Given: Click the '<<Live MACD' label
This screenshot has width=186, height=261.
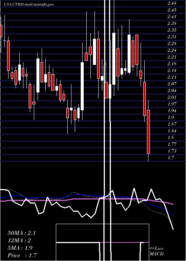Looking at the screenshot, I should click(157, 251).
